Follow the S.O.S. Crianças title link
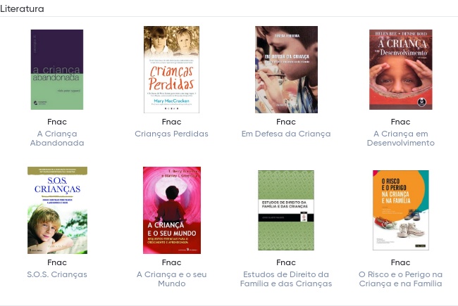 [x=57, y=274]
